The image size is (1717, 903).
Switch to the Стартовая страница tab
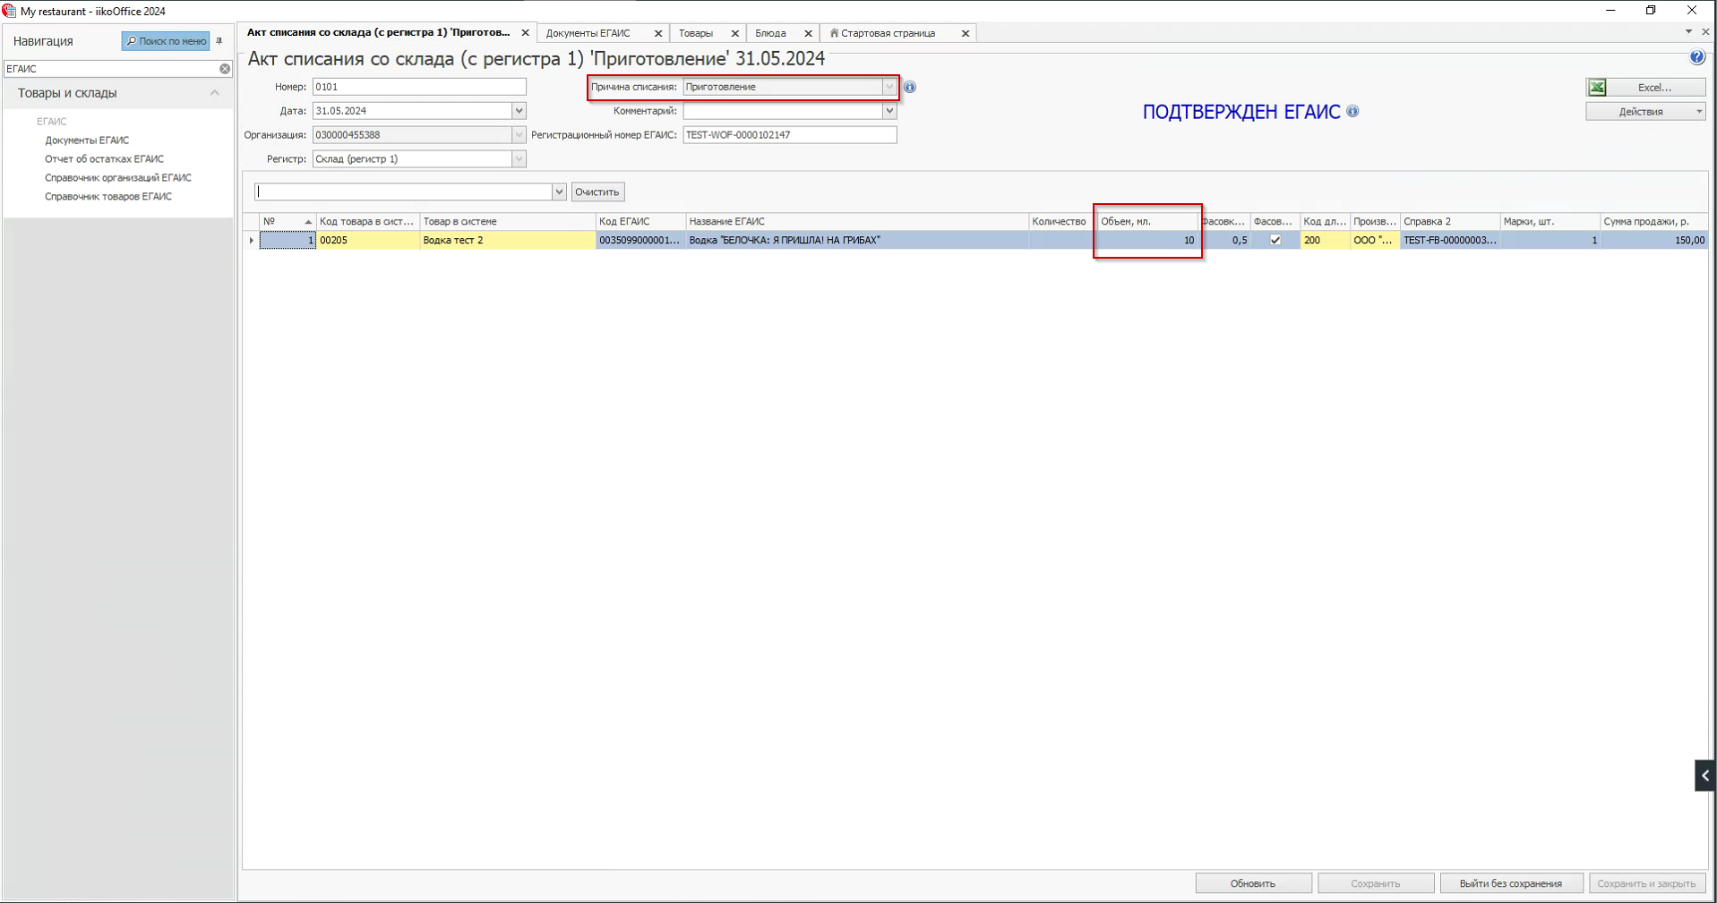888,33
